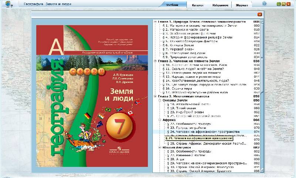Open § 28. Анды
296x178 pixels.
click(x=175, y=159)
